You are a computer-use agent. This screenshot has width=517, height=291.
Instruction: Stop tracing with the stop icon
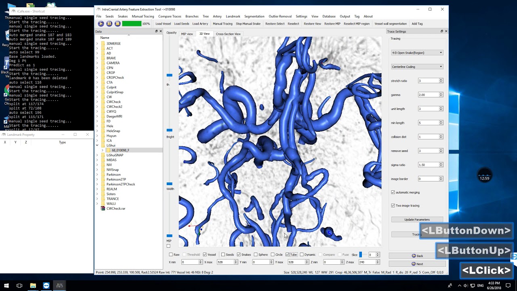[x=118, y=24]
